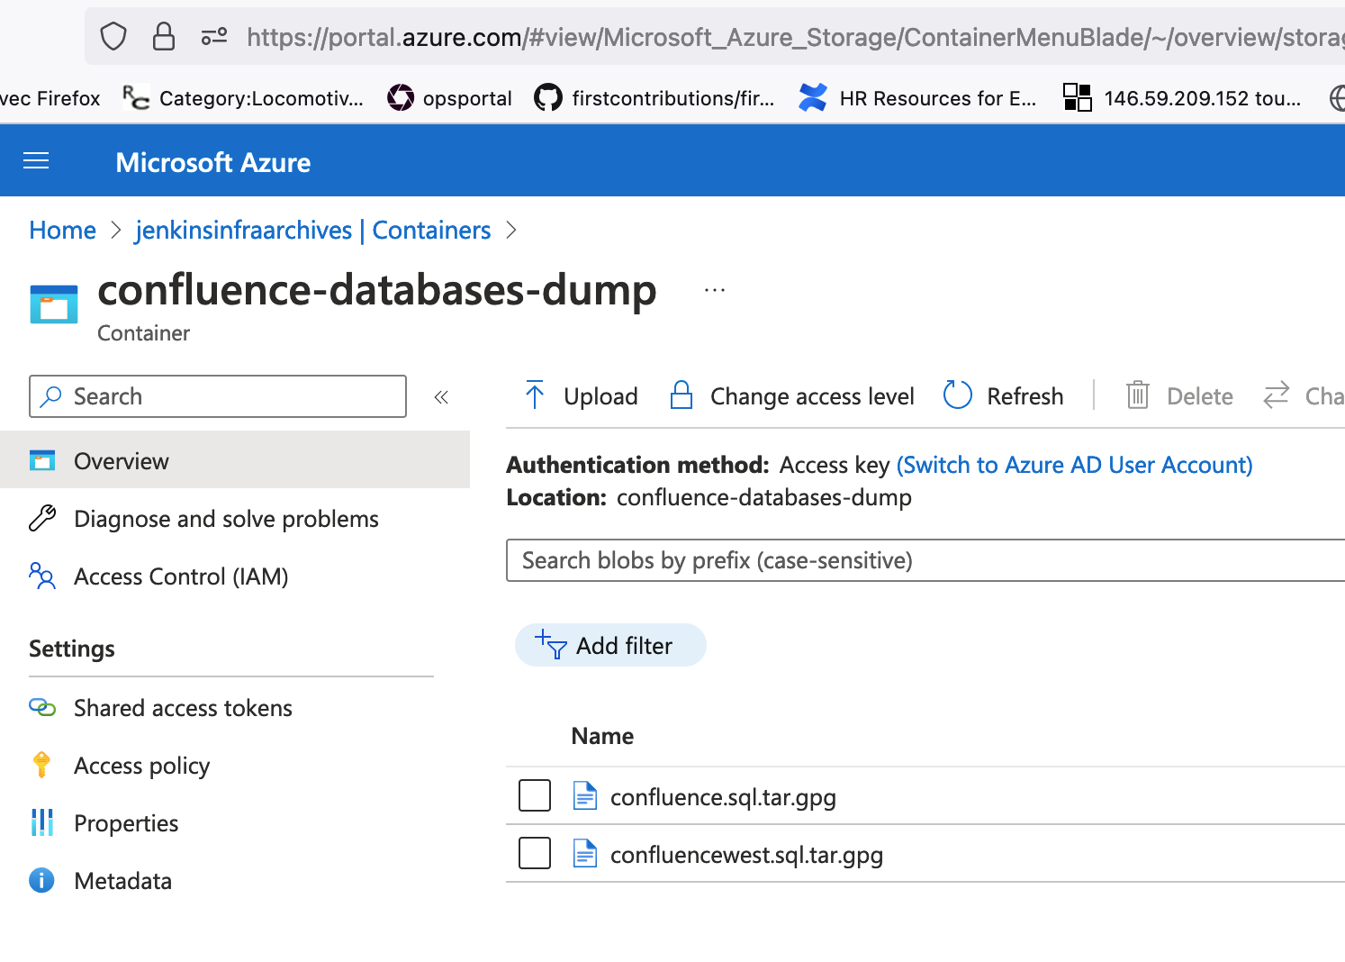Open Shared access tokens via its icon

41,708
